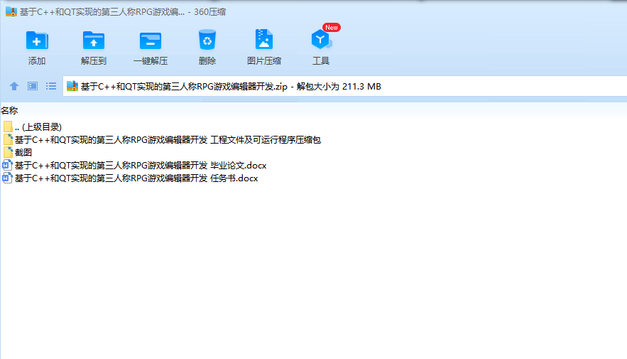Click the red New badge on 工具

coord(331,28)
